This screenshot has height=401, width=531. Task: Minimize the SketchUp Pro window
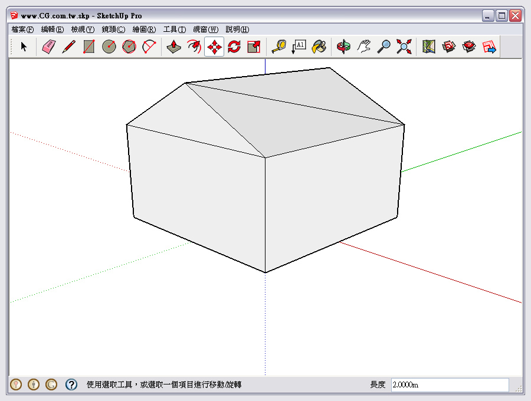tap(488, 15)
